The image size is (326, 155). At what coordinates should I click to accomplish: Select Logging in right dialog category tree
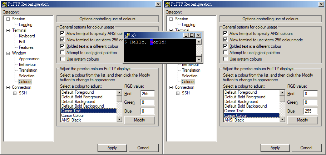(189, 25)
